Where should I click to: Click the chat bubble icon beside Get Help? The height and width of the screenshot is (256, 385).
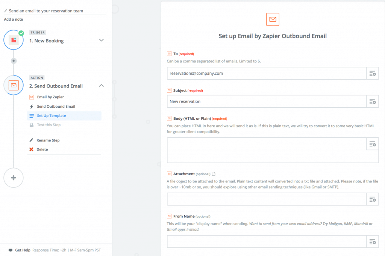pos(10,250)
